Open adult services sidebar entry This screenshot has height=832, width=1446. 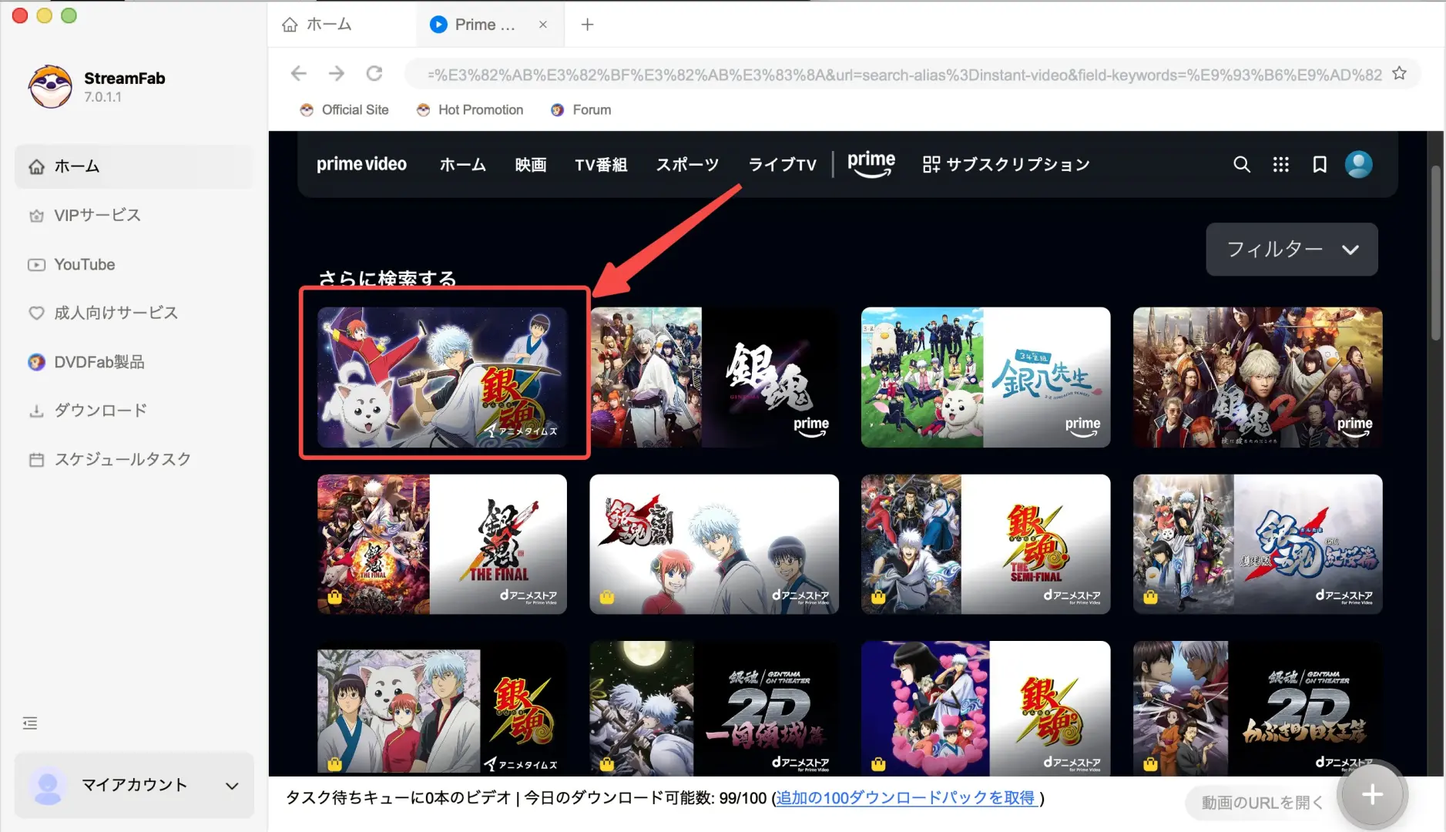click(x=134, y=313)
